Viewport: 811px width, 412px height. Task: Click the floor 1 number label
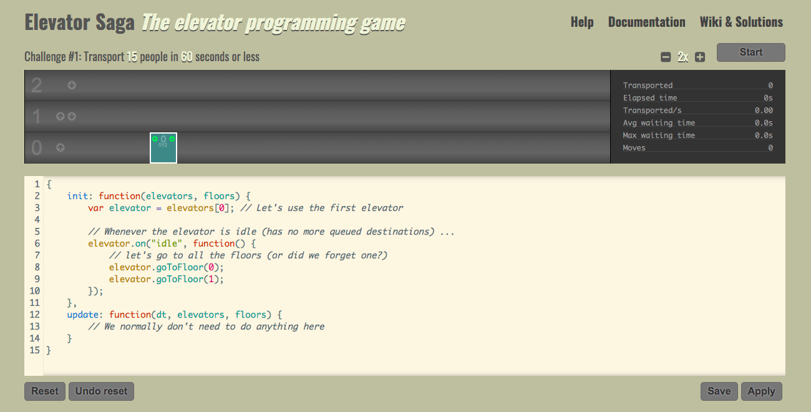click(x=37, y=116)
